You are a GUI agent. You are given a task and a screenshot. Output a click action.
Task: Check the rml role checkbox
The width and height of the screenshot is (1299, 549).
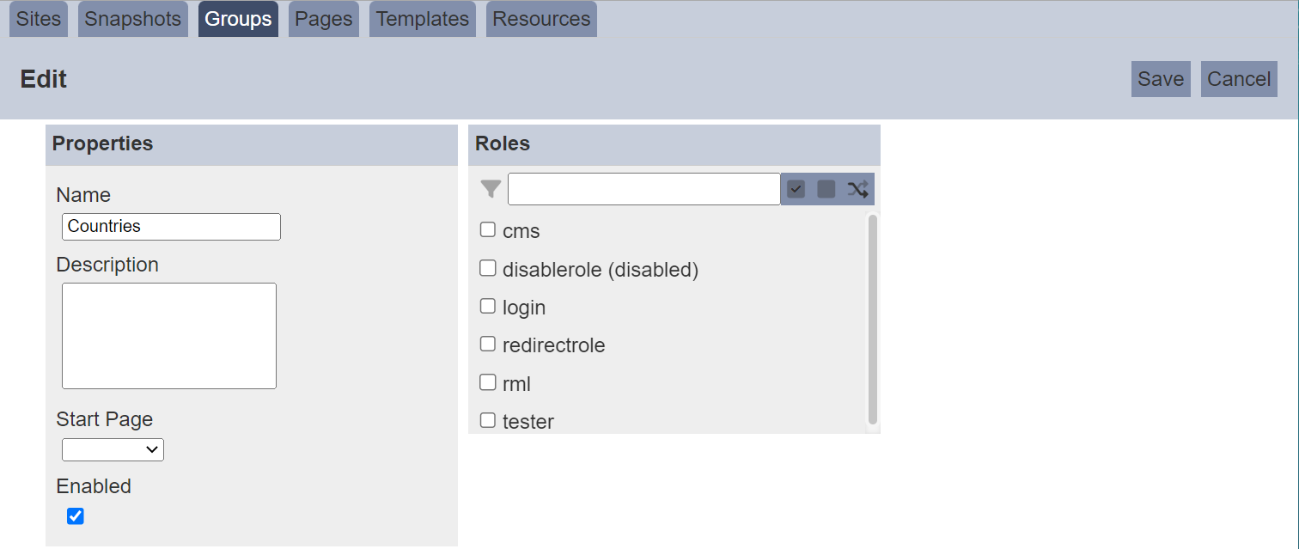pyautogui.click(x=488, y=382)
